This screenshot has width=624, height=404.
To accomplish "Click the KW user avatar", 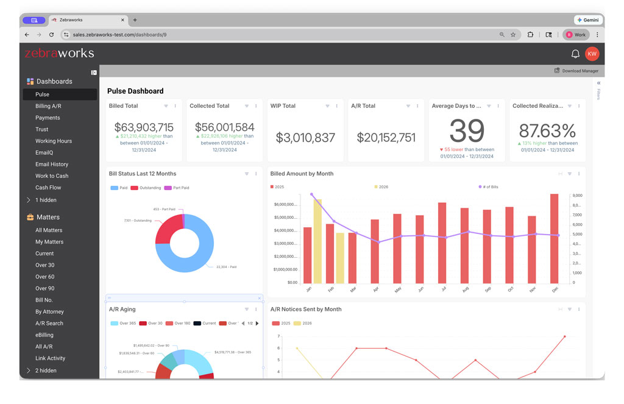I will coord(592,54).
